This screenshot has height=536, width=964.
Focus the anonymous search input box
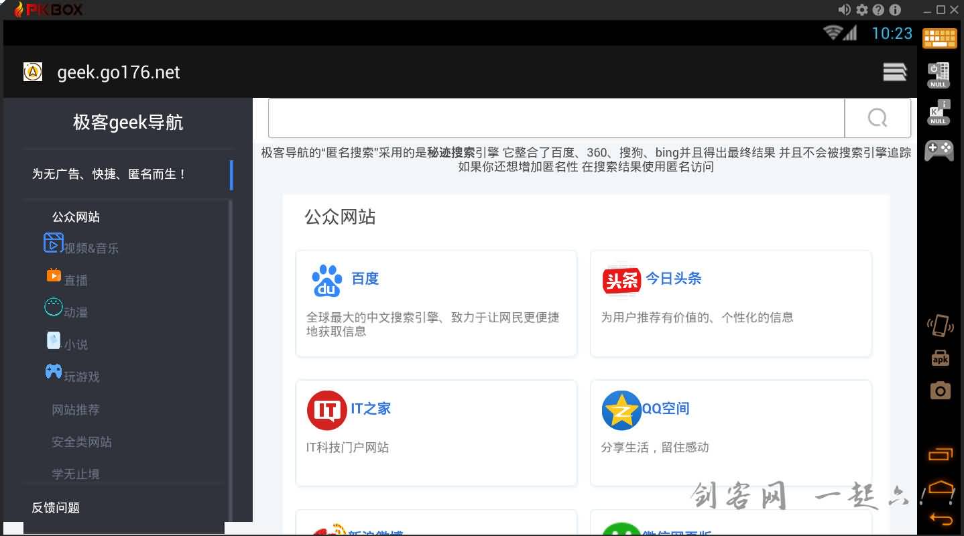pos(556,118)
